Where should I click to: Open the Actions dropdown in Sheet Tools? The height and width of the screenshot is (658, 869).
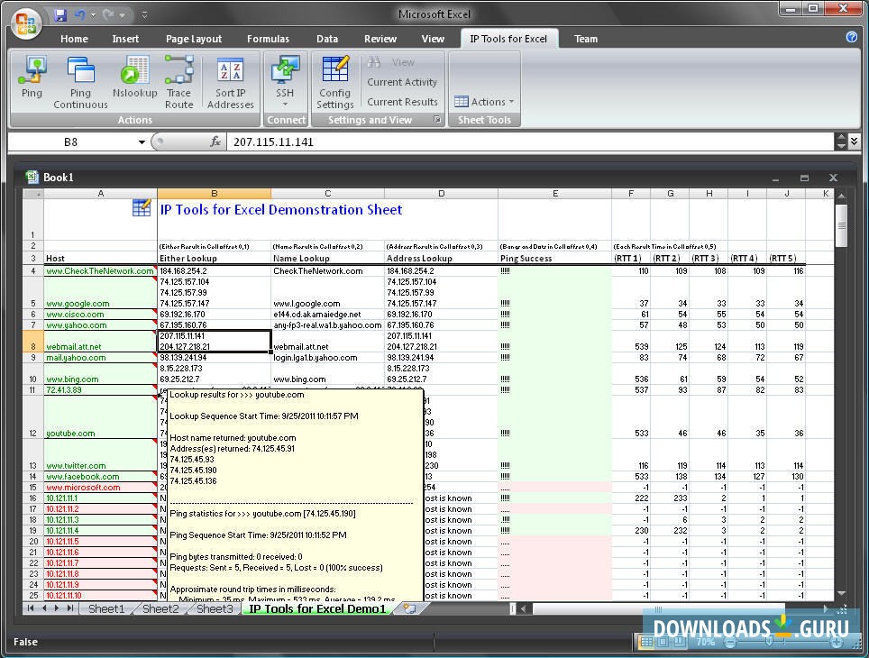coord(485,102)
